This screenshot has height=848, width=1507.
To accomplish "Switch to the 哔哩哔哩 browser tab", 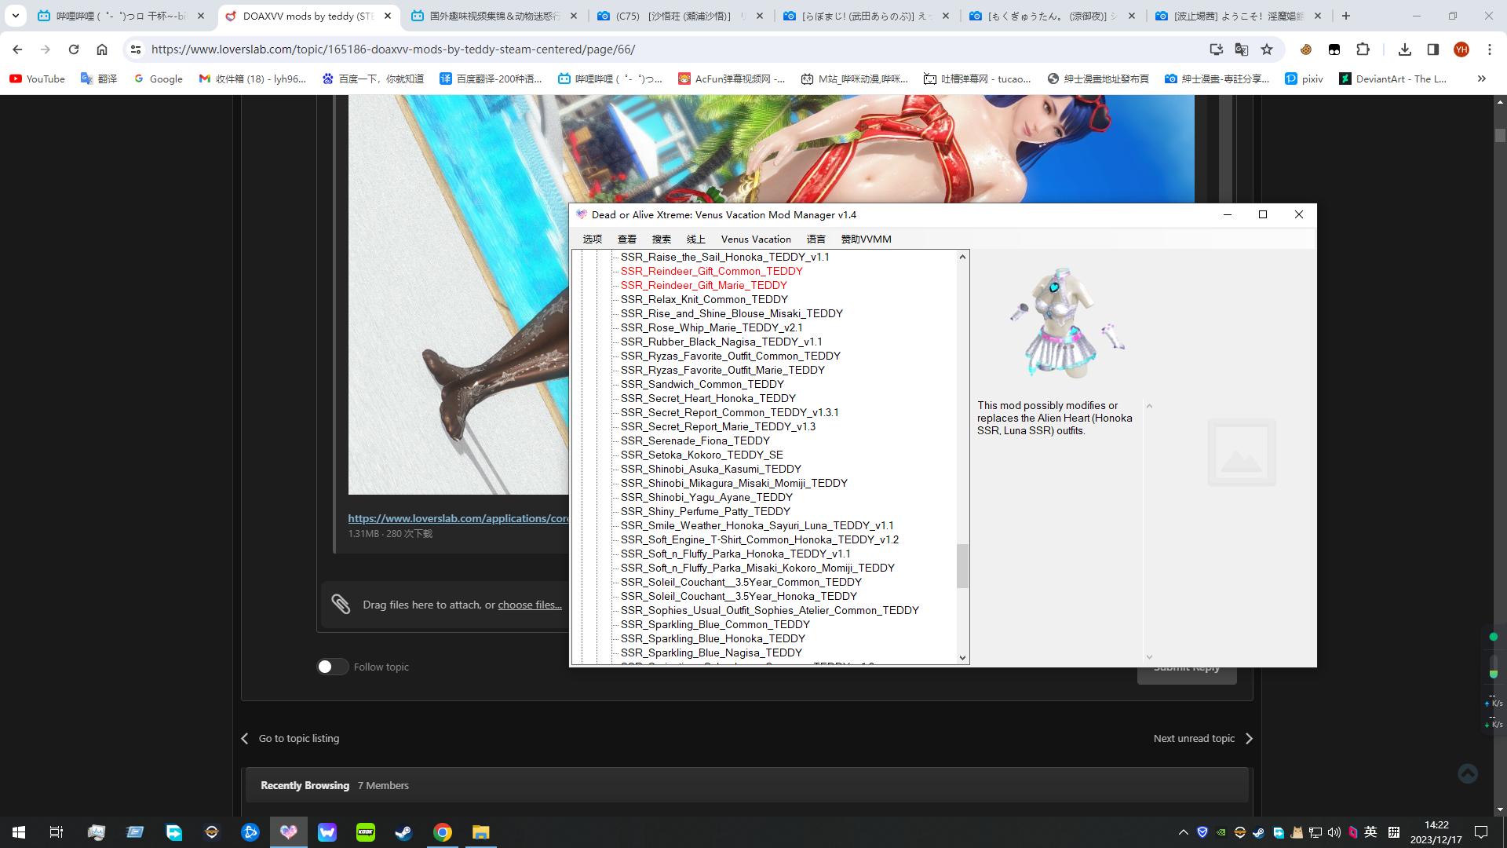I will tap(122, 16).
